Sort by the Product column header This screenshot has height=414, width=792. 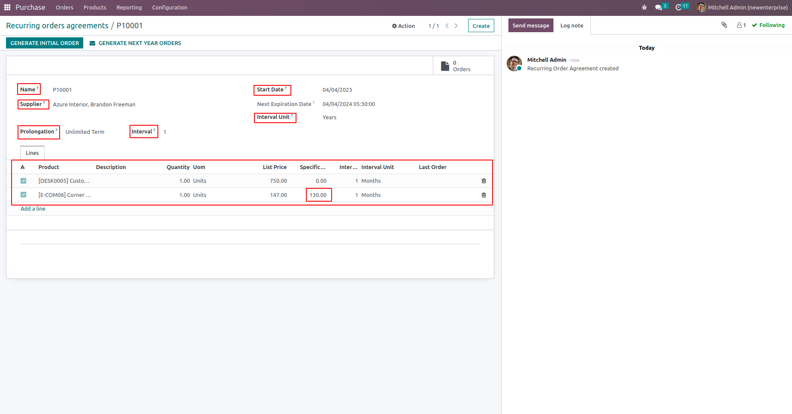[x=49, y=167]
